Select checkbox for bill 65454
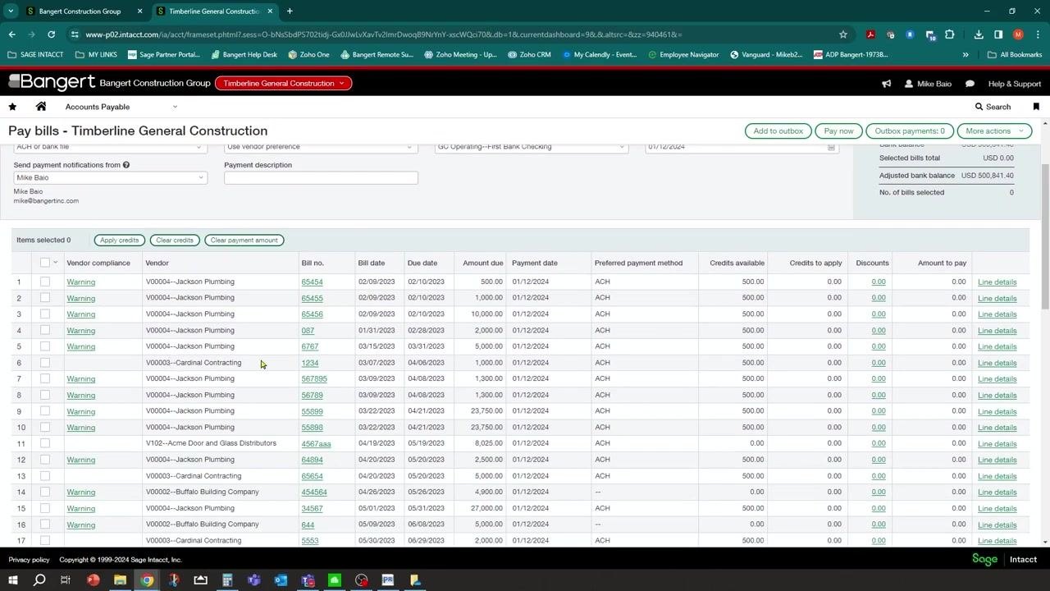Screen dimensions: 1050x591 tap(45, 282)
